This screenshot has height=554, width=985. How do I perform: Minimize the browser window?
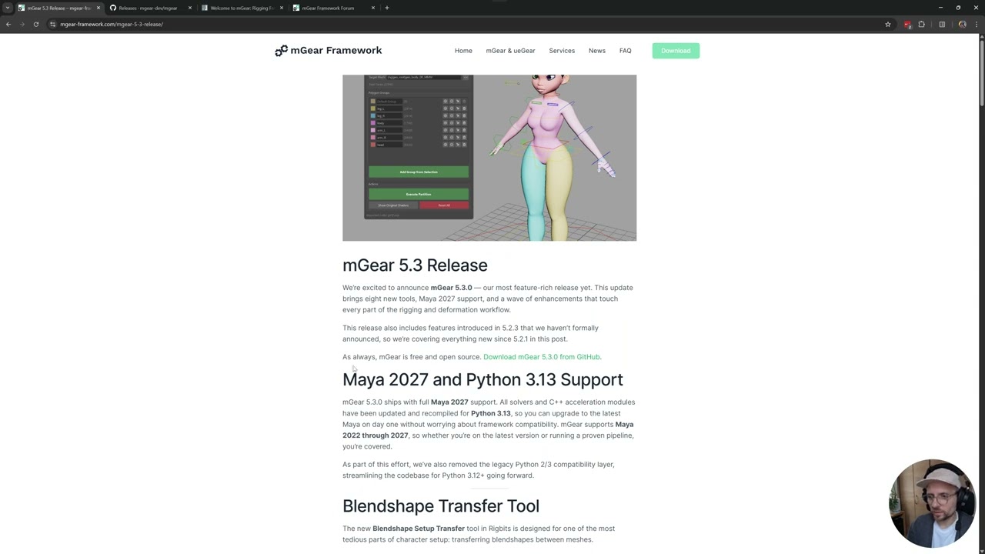tap(940, 8)
